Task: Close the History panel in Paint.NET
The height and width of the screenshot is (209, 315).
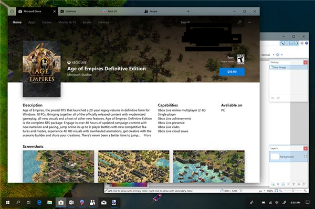Action: (306, 62)
